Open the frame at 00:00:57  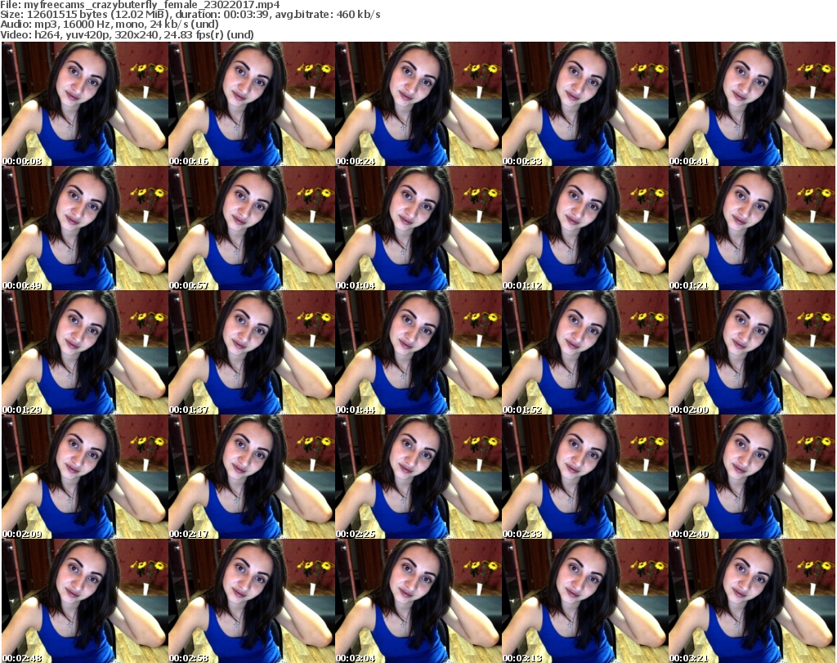tap(252, 228)
